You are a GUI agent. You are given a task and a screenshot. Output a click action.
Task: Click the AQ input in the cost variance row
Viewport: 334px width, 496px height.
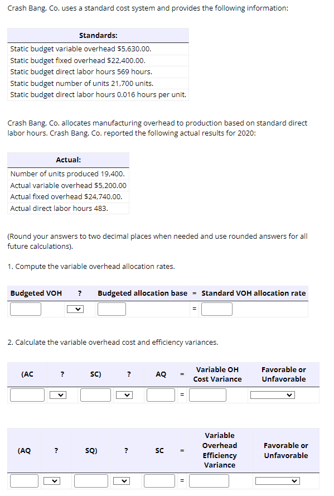pos(160,395)
